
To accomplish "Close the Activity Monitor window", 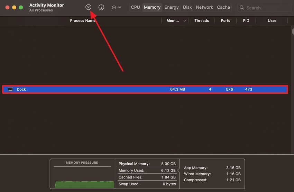I will click(x=8, y=8).
